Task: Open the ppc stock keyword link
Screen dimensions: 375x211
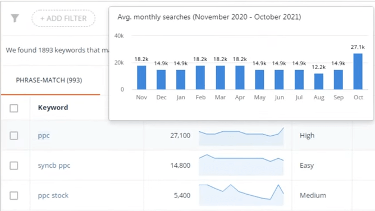Action: tap(53, 195)
